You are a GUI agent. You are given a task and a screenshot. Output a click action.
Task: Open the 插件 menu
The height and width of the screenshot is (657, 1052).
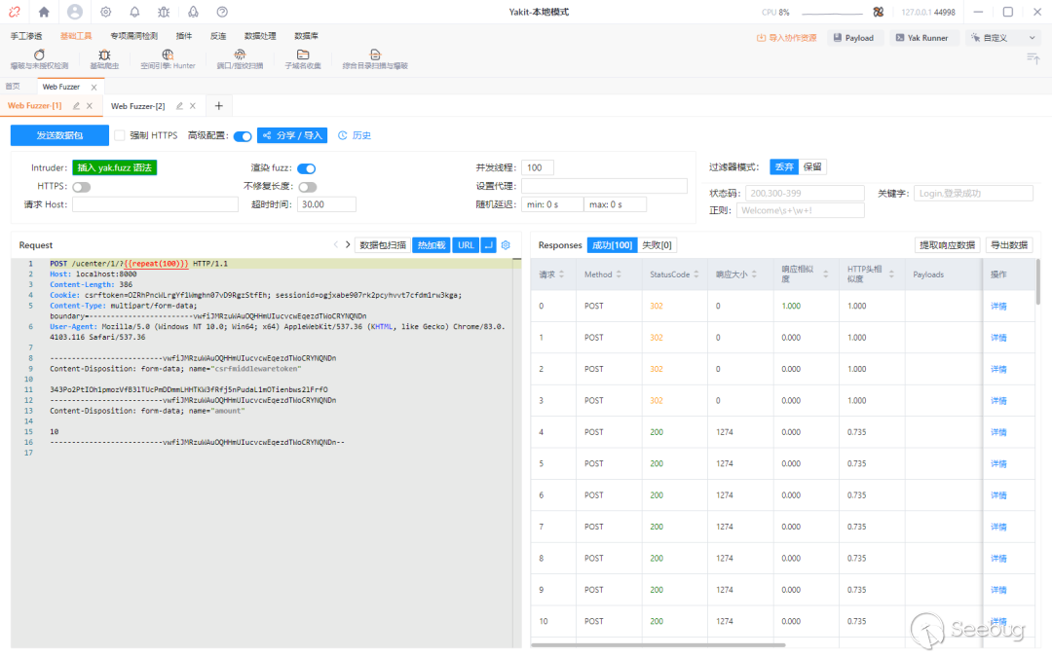tap(184, 36)
